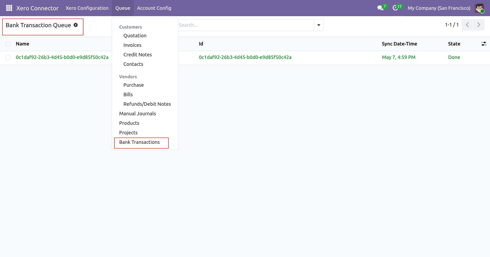Go to the previous page arrow
The width and height of the screenshot is (490, 257).
coord(467,25)
